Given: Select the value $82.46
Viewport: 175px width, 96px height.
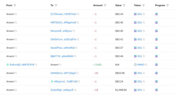Looking at the screenshot, I should coord(119,56).
